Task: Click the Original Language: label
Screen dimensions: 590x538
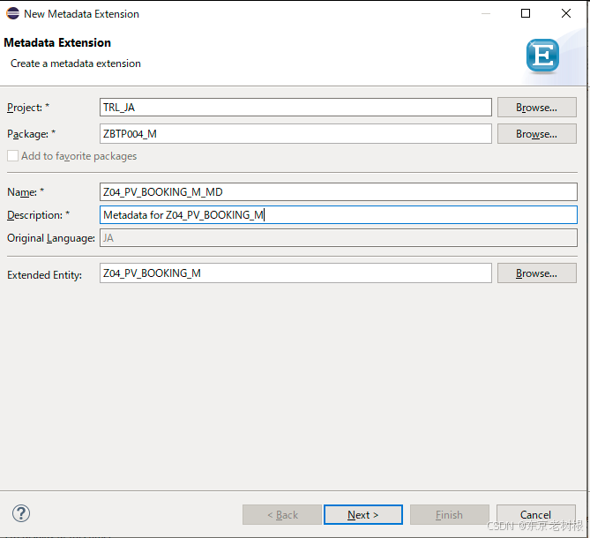Action: point(51,238)
